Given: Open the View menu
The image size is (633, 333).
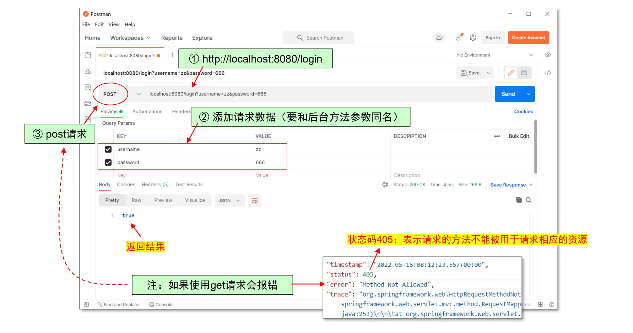Looking at the screenshot, I should tap(114, 24).
